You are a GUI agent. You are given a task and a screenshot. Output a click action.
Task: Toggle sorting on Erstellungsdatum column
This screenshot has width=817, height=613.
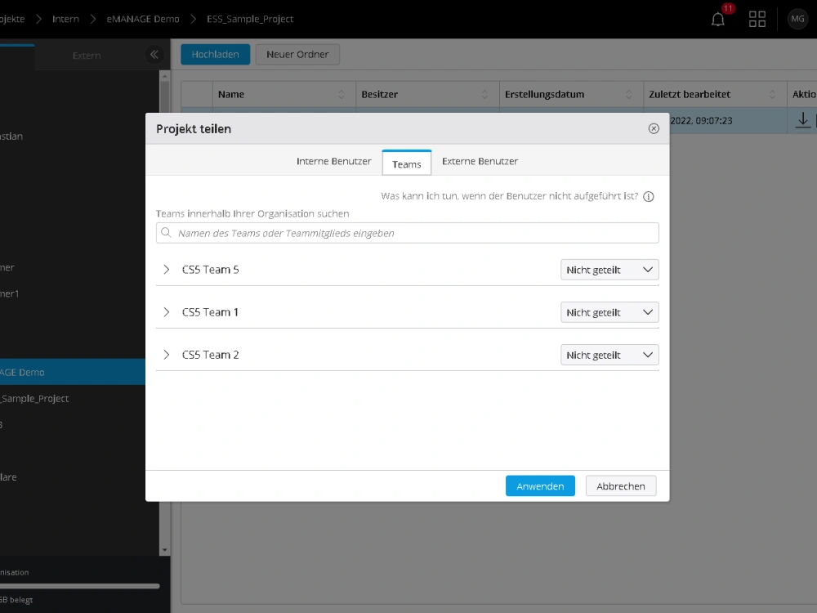628,94
